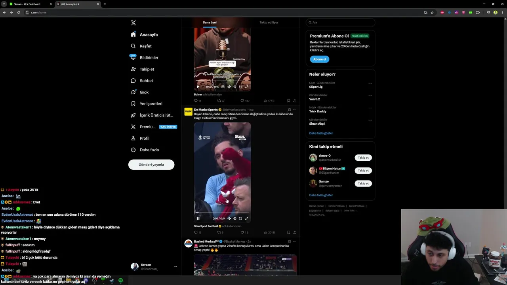Screen dimensions: 507x285
Task: Unmute the Bulvar video
Action: [229, 87]
